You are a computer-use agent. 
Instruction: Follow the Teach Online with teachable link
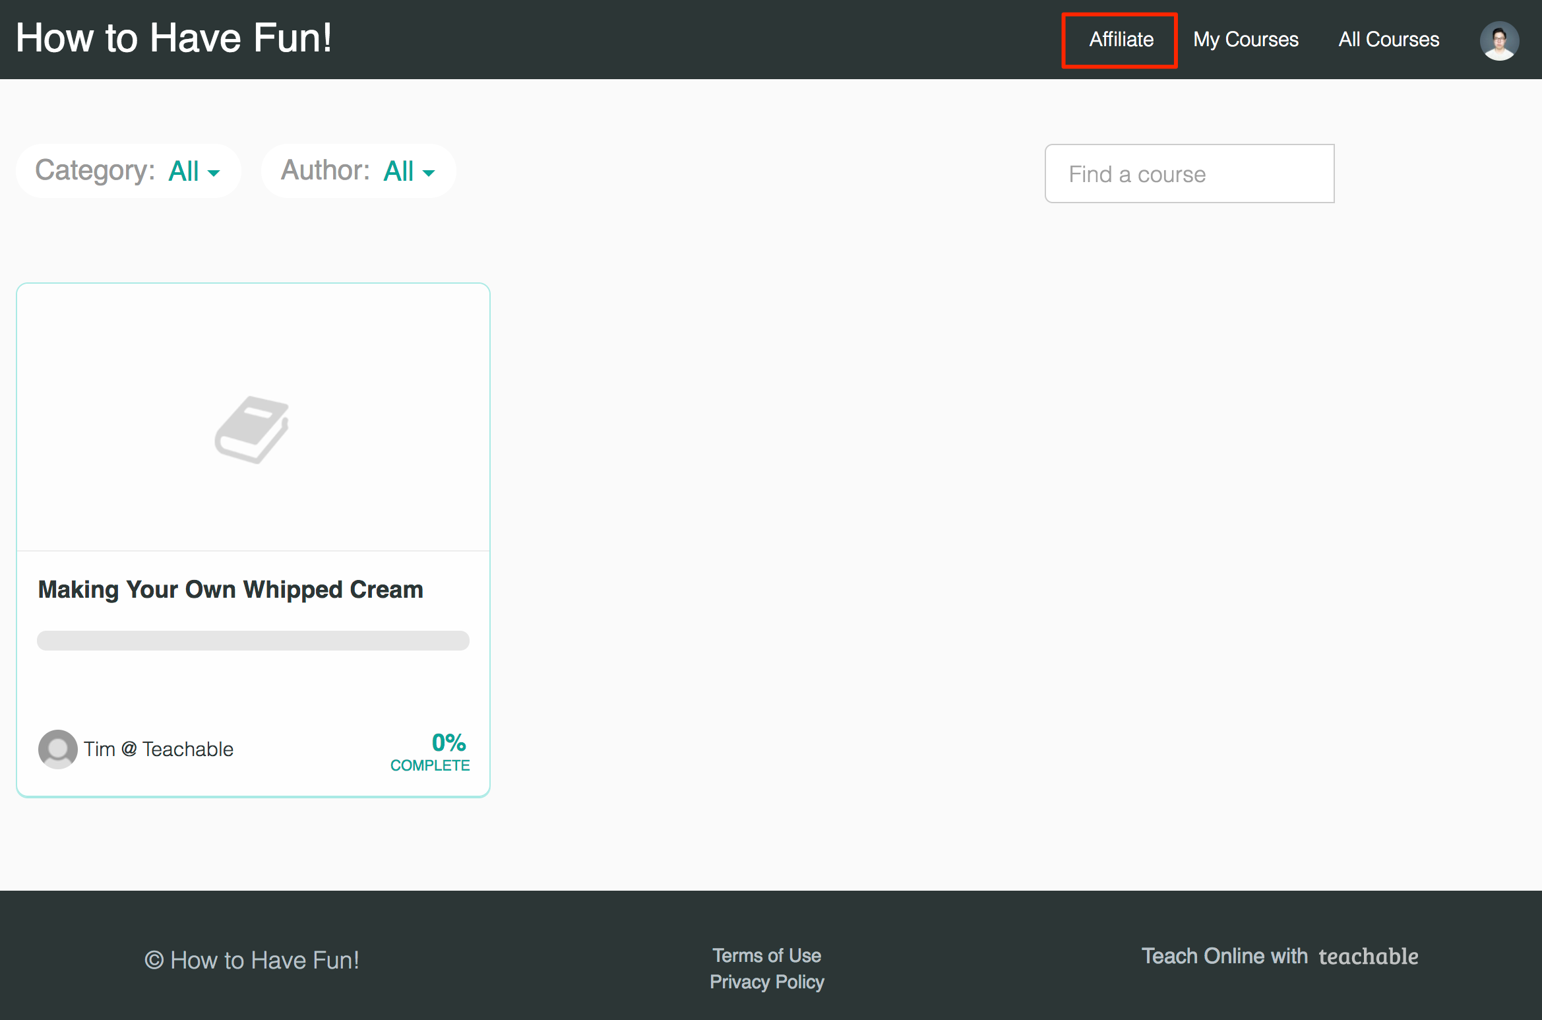pyautogui.click(x=1280, y=956)
